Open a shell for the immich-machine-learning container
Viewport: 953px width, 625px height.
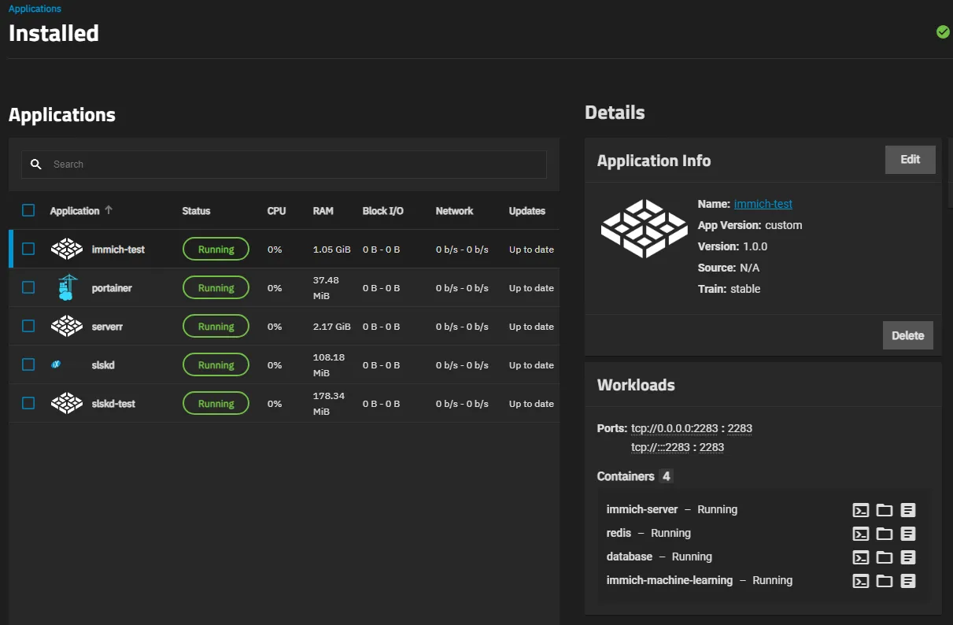click(860, 580)
